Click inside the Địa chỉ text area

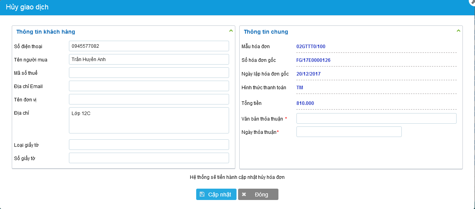pyautogui.click(x=149, y=121)
